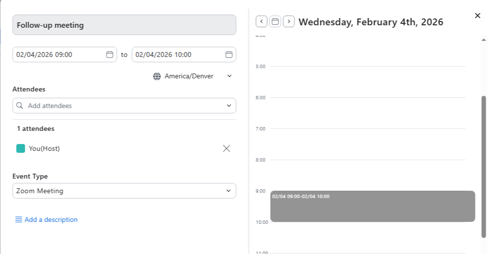Click the description lines icon

point(18,220)
